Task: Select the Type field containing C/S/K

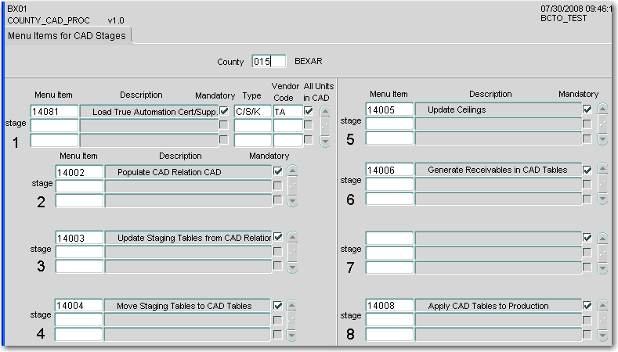Action: click(251, 111)
